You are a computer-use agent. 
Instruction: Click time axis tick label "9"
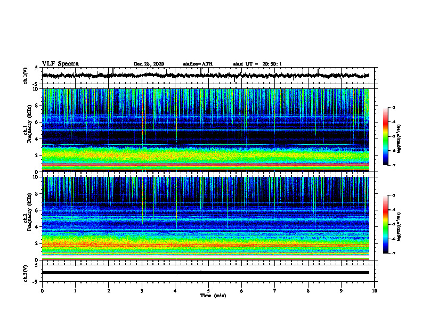click(341, 291)
